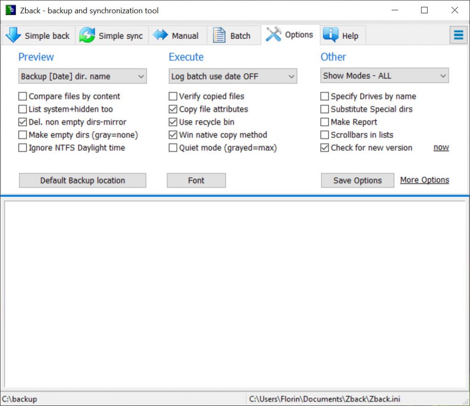Click the Execute section heading
Image resolution: width=470 pixels, height=406 pixels.
[186, 57]
